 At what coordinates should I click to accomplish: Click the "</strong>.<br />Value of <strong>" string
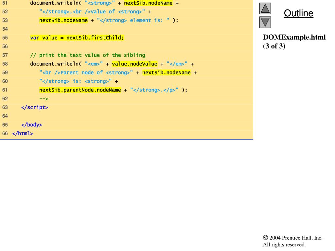pos(92,12)
